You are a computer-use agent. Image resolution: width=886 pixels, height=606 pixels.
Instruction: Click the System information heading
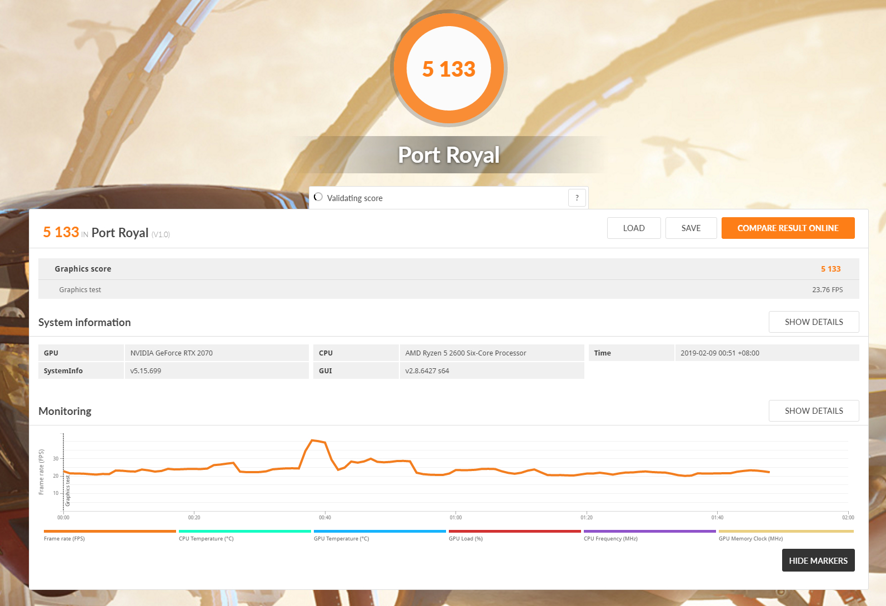pyautogui.click(x=84, y=322)
